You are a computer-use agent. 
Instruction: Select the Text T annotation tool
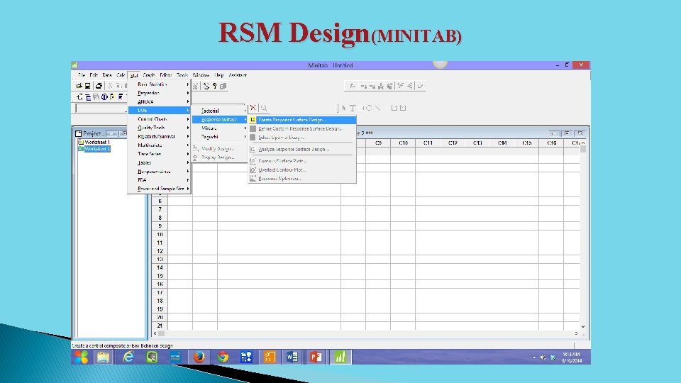[353, 108]
